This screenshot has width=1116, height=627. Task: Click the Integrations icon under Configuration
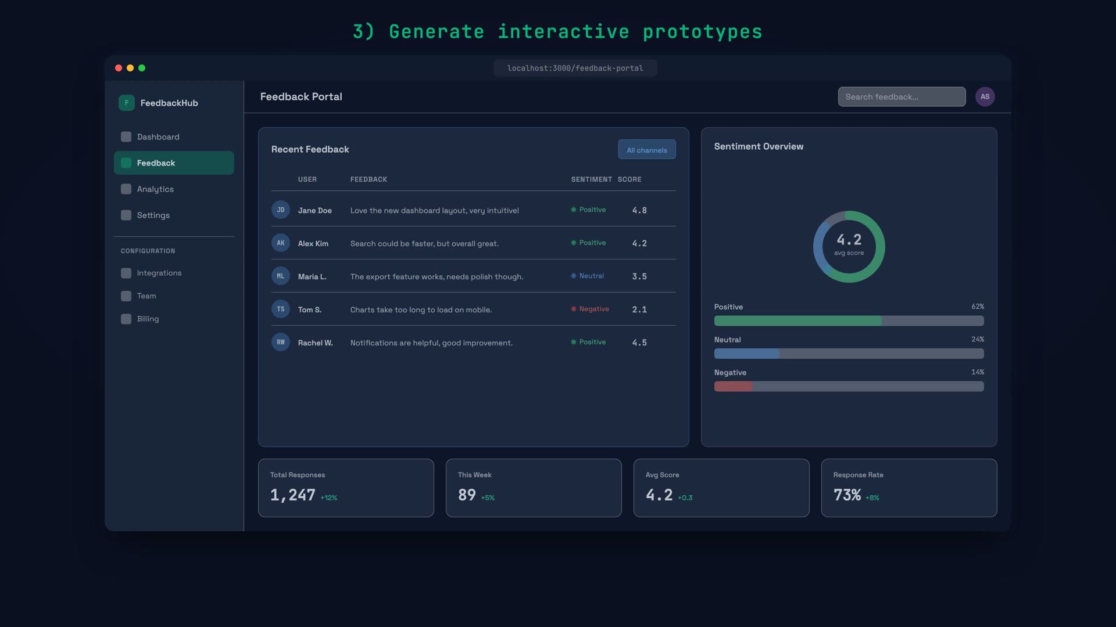click(x=126, y=272)
